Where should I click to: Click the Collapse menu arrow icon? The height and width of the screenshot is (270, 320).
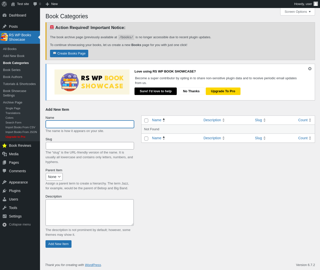tap(4, 224)
